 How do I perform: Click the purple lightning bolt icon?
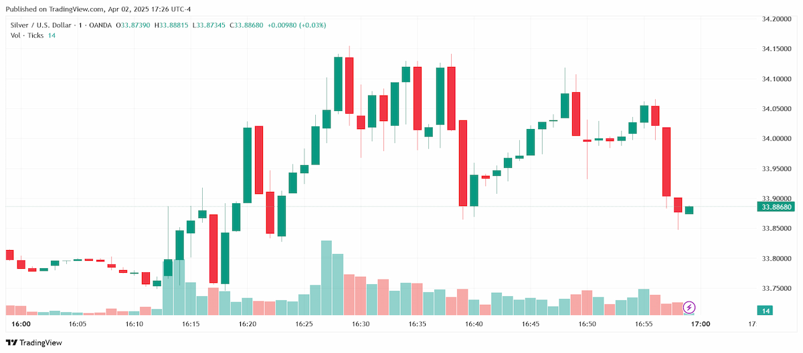pyautogui.click(x=689, y=308)
